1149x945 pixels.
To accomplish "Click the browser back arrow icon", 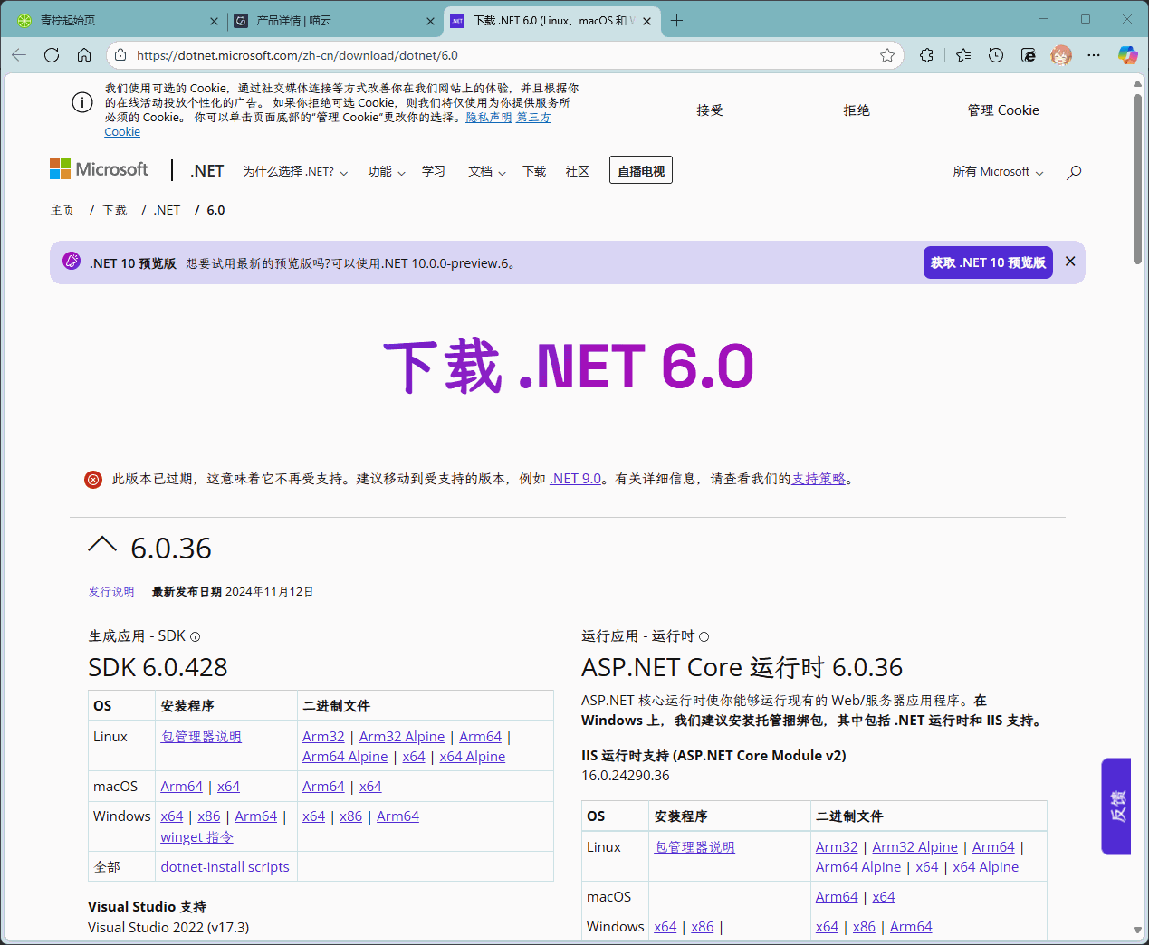I will [x=19, y=55].
